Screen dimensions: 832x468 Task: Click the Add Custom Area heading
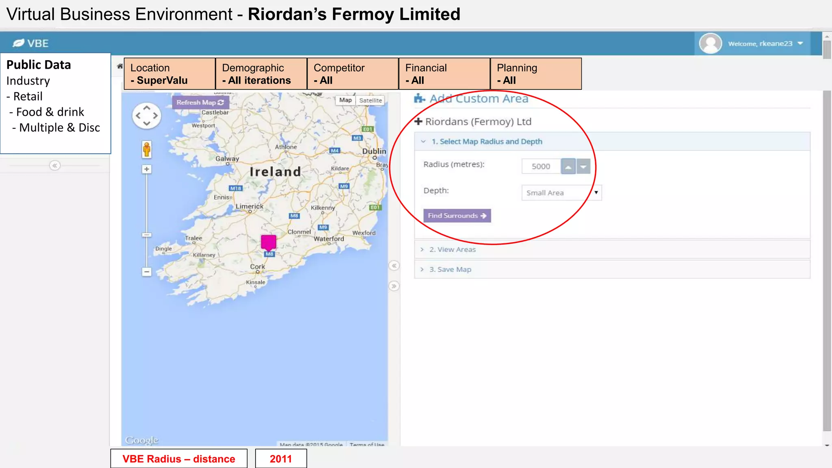pos(479,98)
